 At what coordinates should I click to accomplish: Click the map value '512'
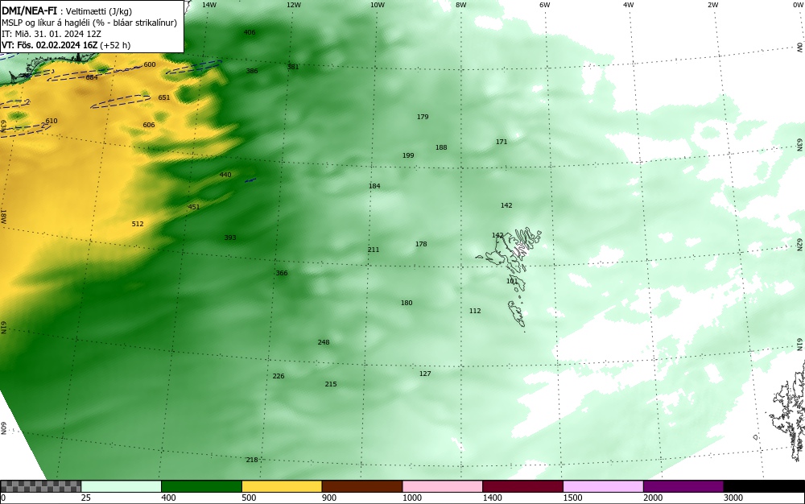pos(138,224)
